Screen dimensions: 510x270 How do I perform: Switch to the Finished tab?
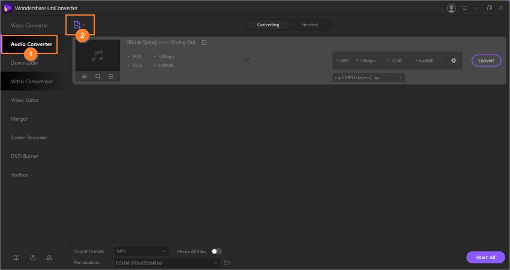pyautogui.click(x=310, y=25)
